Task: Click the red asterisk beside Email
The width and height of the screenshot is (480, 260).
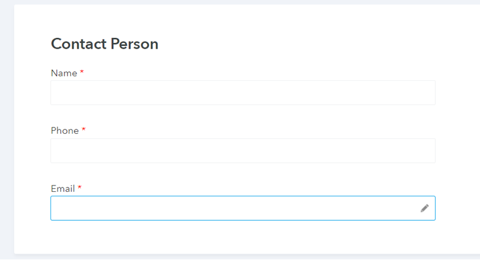Action: (x=80, y=189)
